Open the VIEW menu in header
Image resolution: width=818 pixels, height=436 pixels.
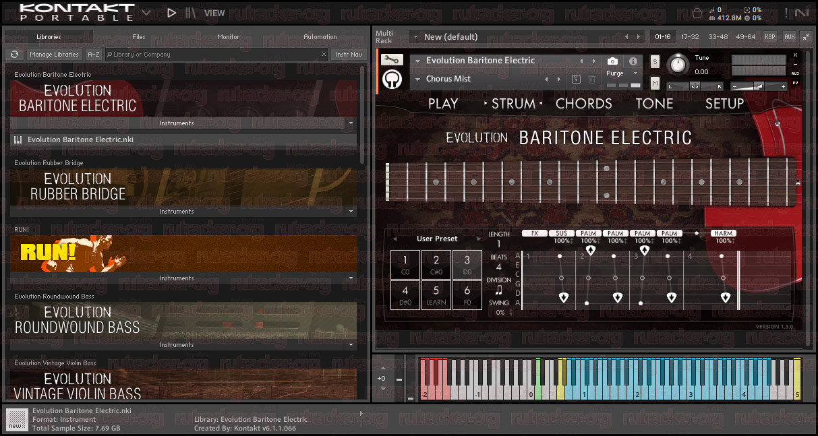(214, 13)
